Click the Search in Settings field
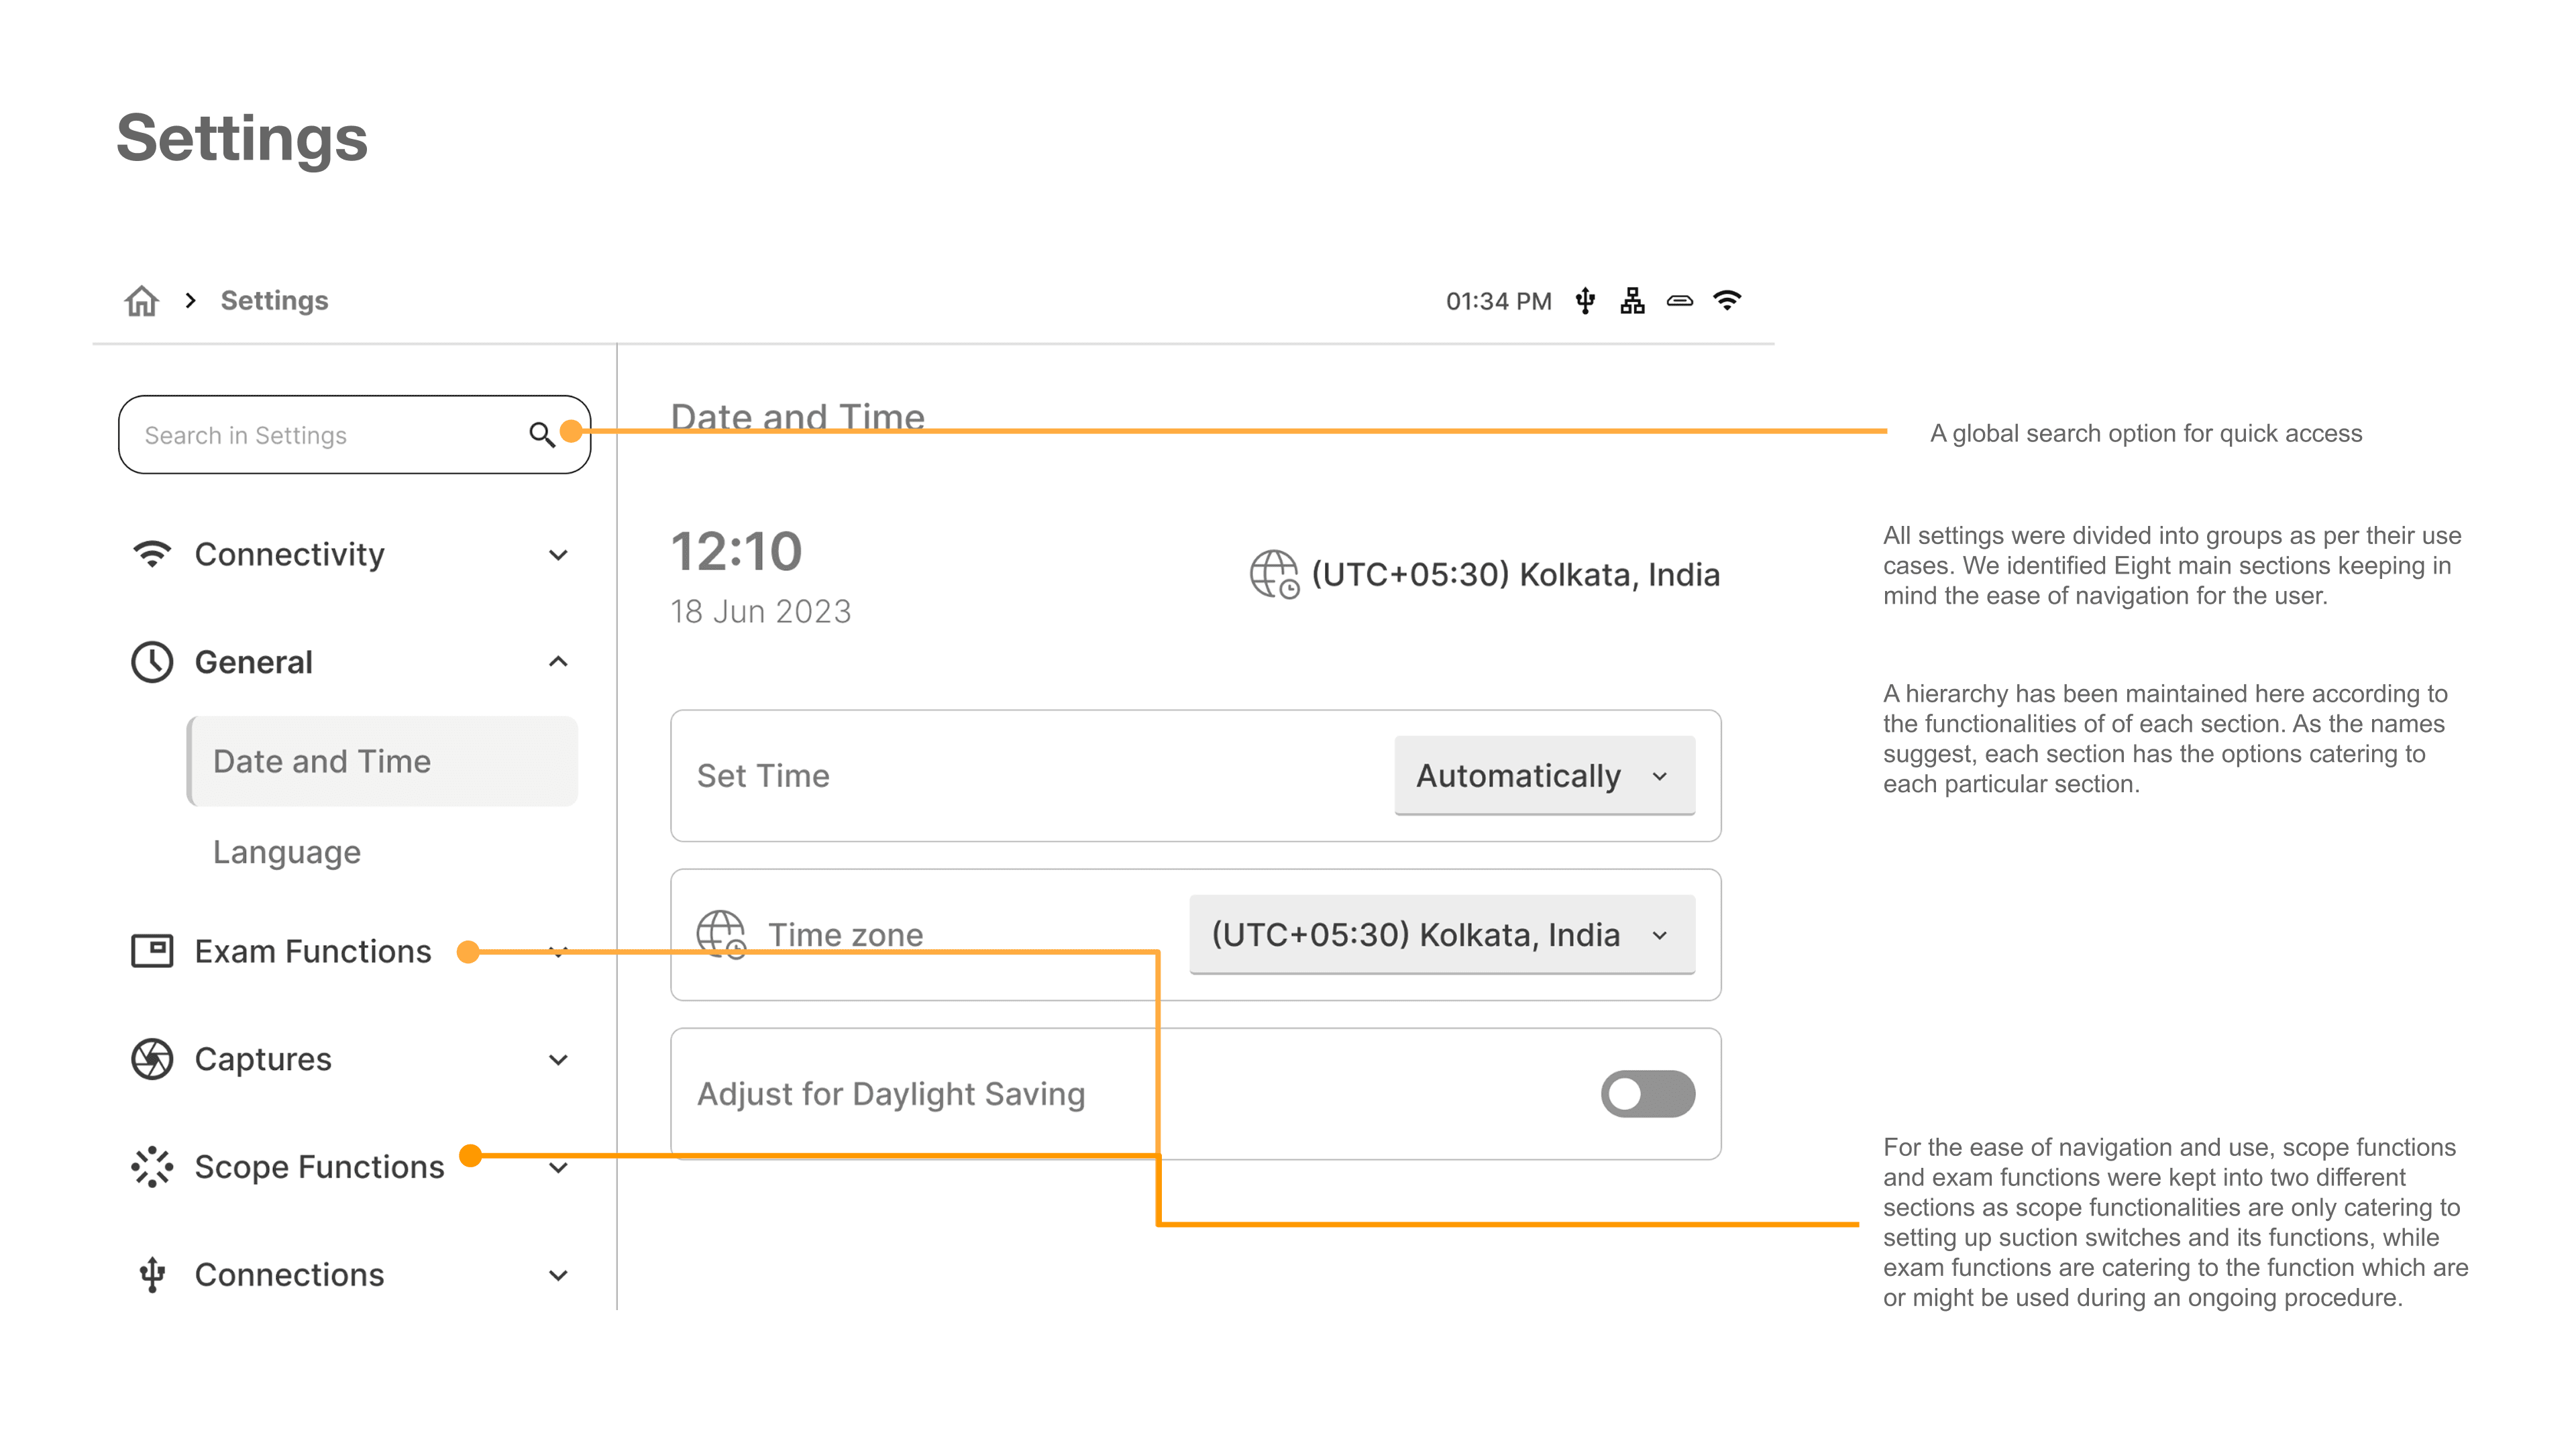2576x1449 pixels. point(354,435)
